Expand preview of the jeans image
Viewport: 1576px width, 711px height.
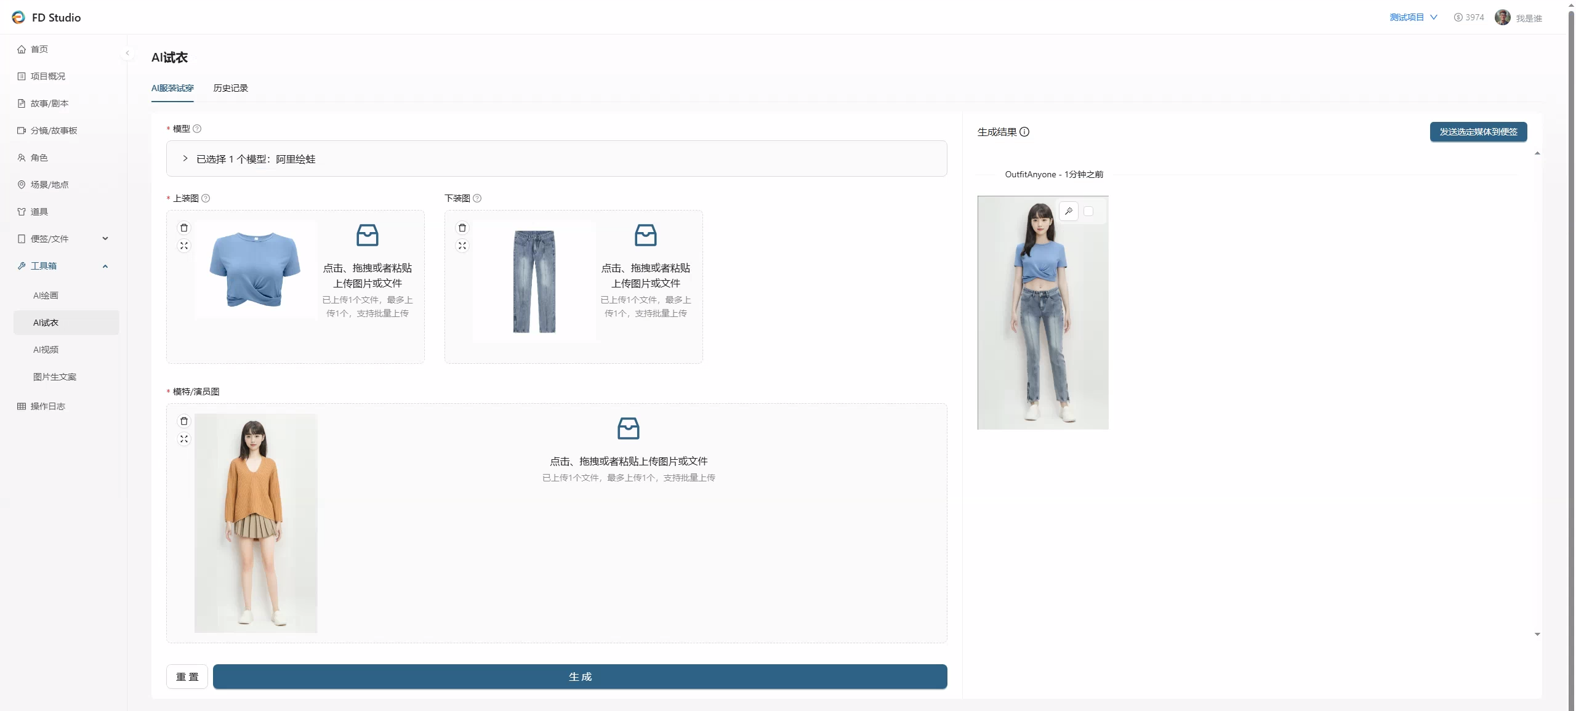[x=462, y=246]
